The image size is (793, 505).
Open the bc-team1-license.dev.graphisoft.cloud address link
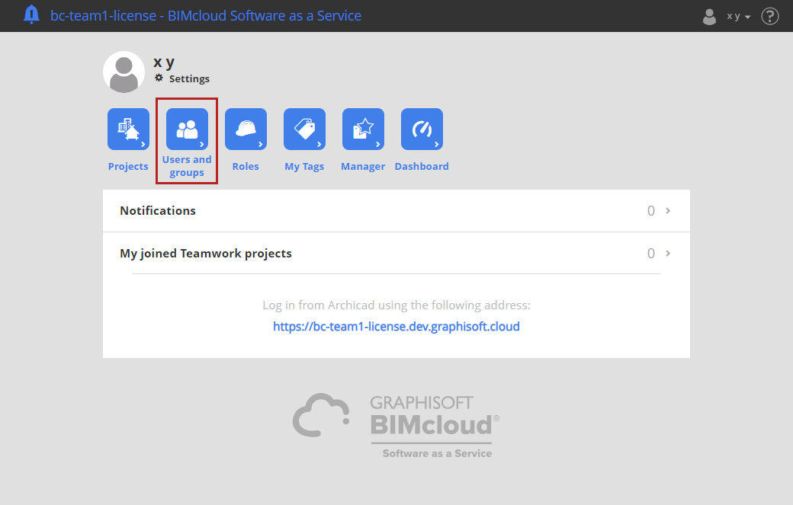coord(396,326)
